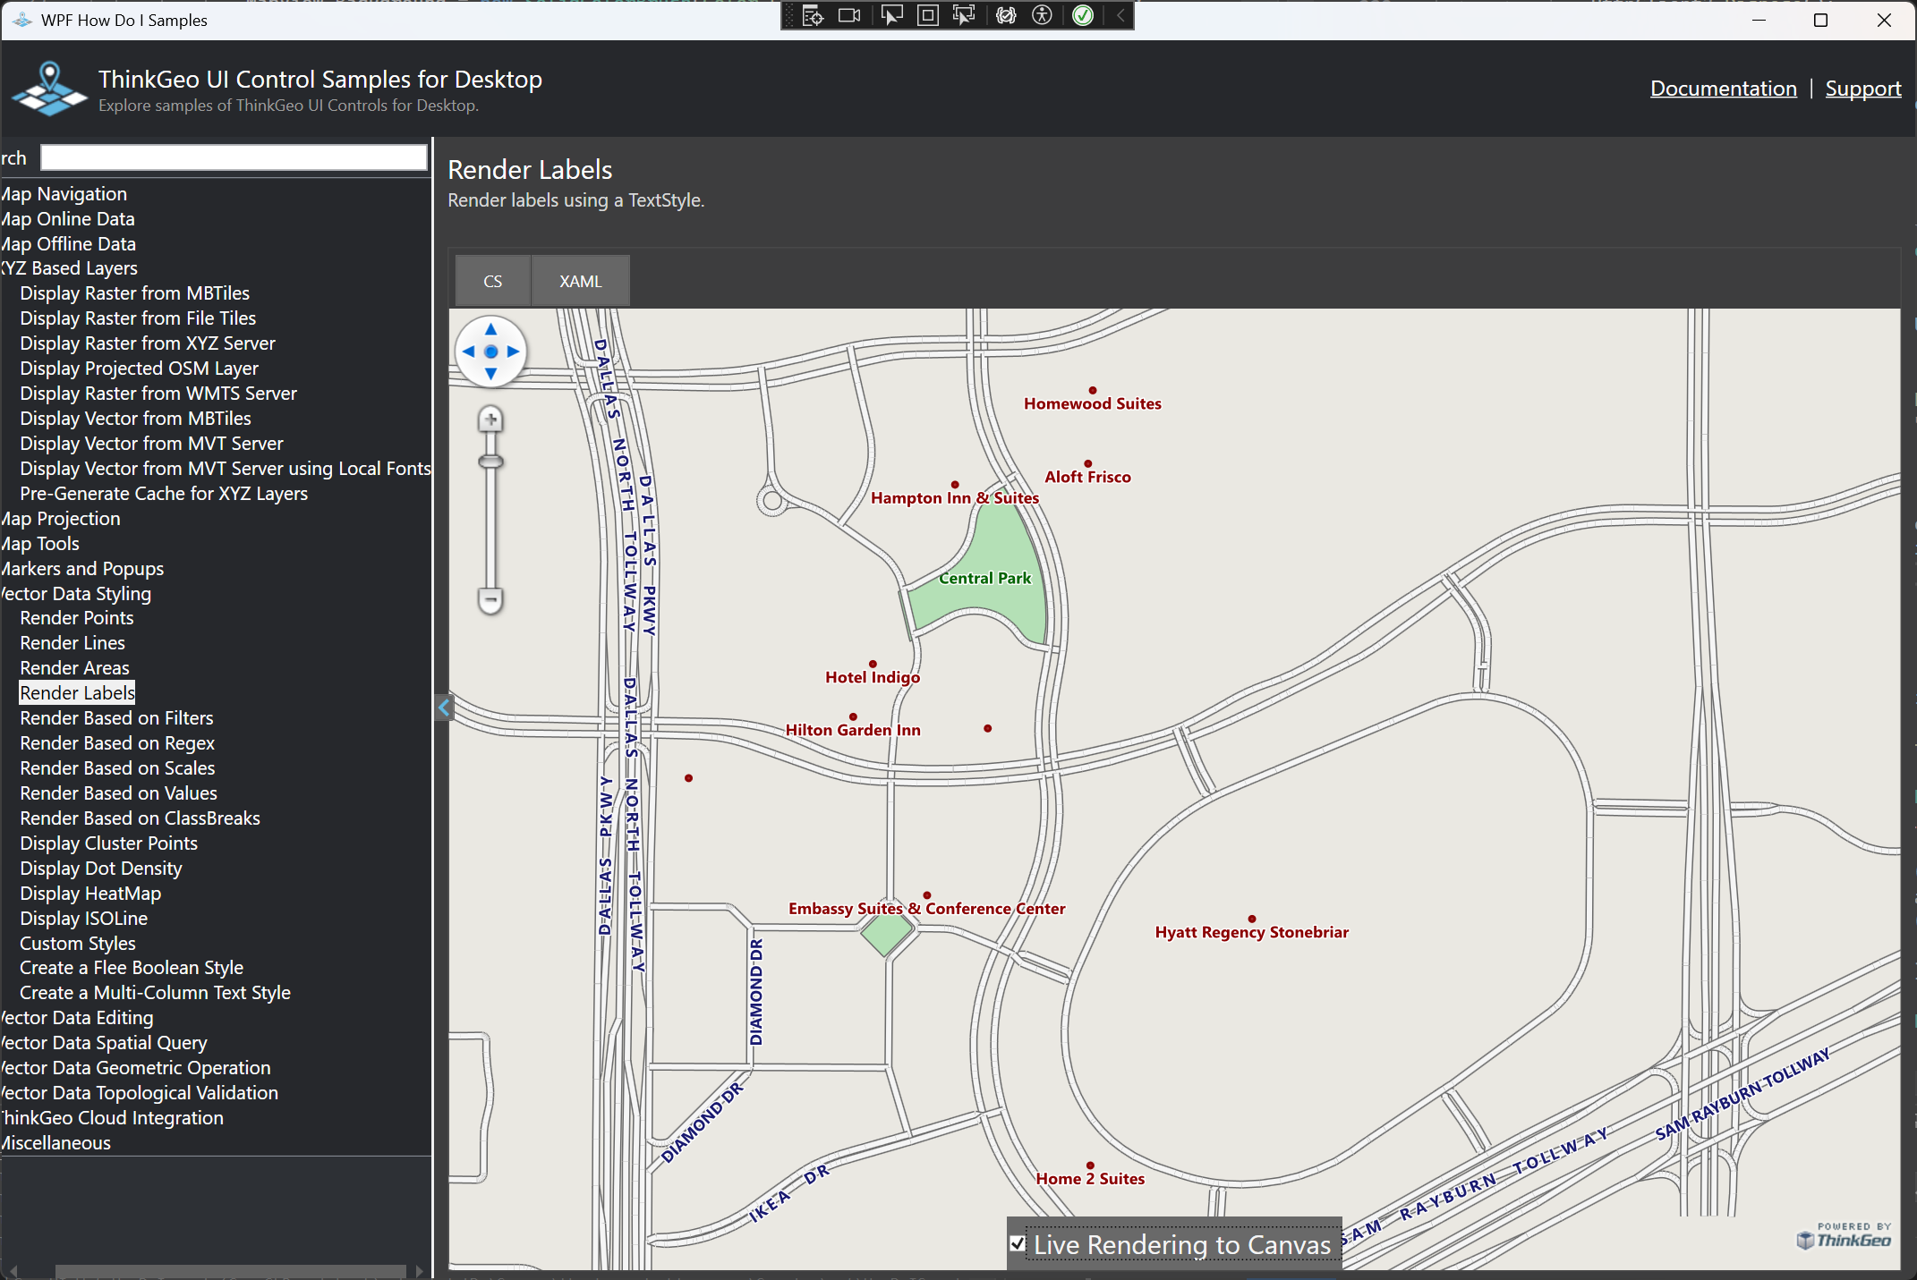Open Live Visual Tree debug icon
This screenshot has width=1917, height=1280.
coord(813,15)
